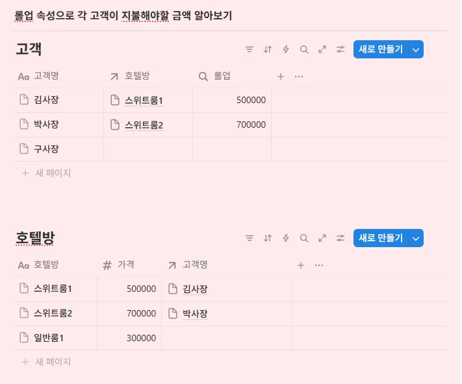This screenshot has width=462, height=384.
Task: Open 김사장 page in 고객 table
Action: [46, 100]
